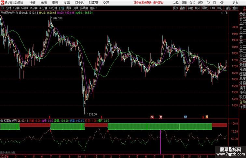Click the mobile phone icon
This screenshot has width=246, height=158.
(x=215, y=3)
